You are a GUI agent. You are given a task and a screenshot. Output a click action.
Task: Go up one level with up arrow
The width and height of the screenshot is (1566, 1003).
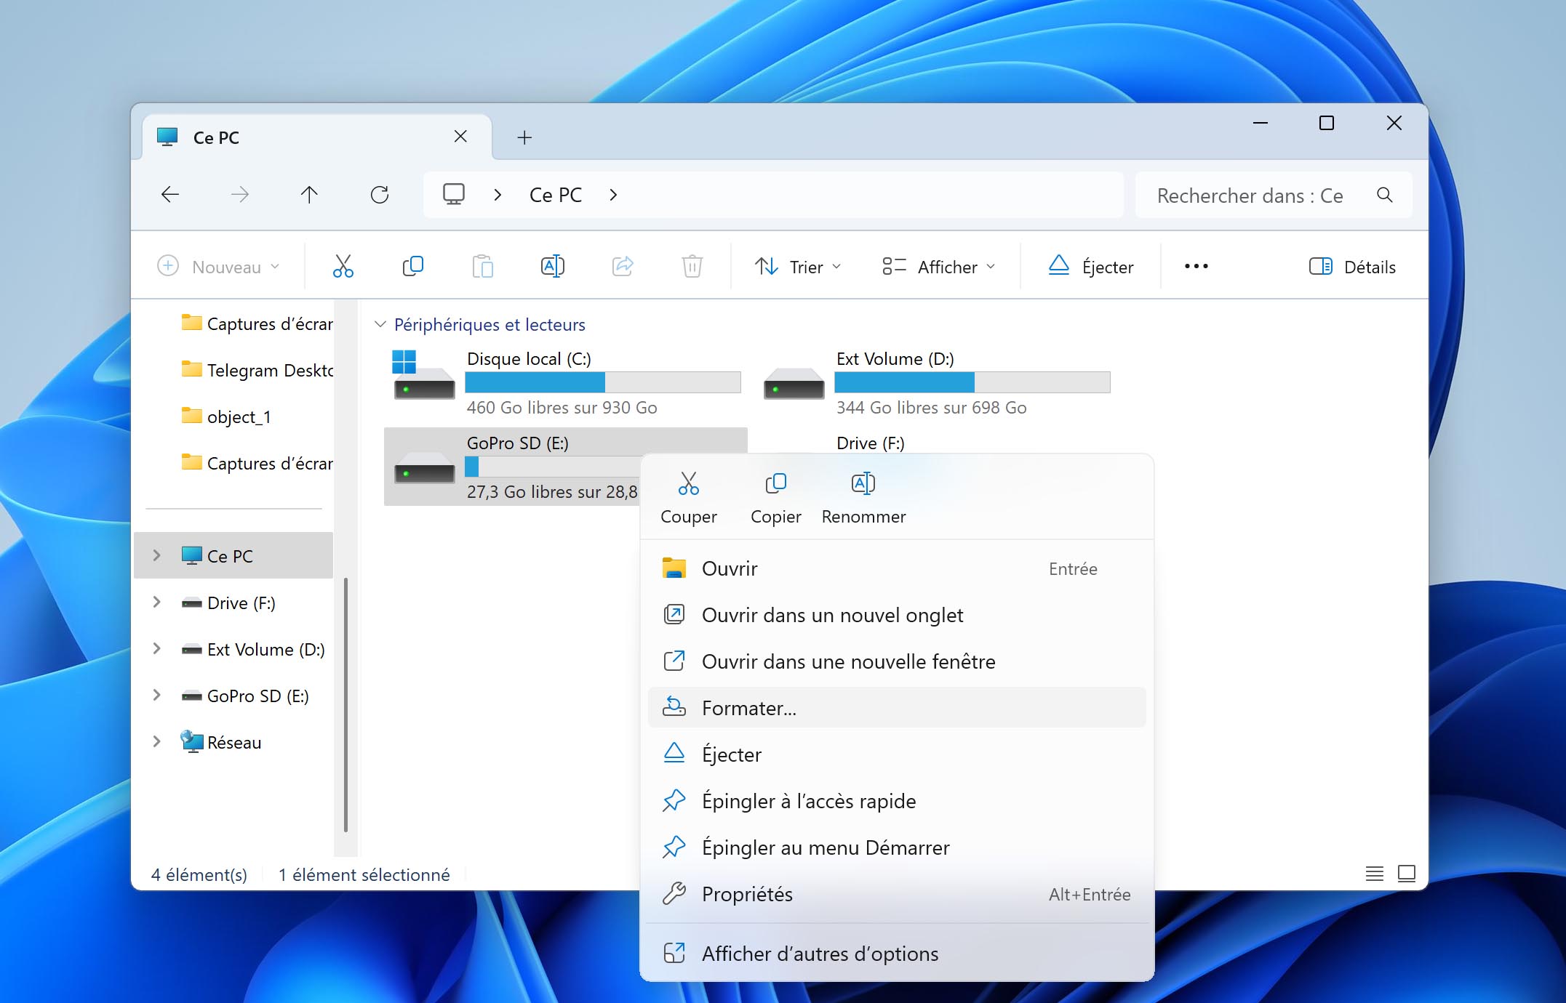click(309, 194)
